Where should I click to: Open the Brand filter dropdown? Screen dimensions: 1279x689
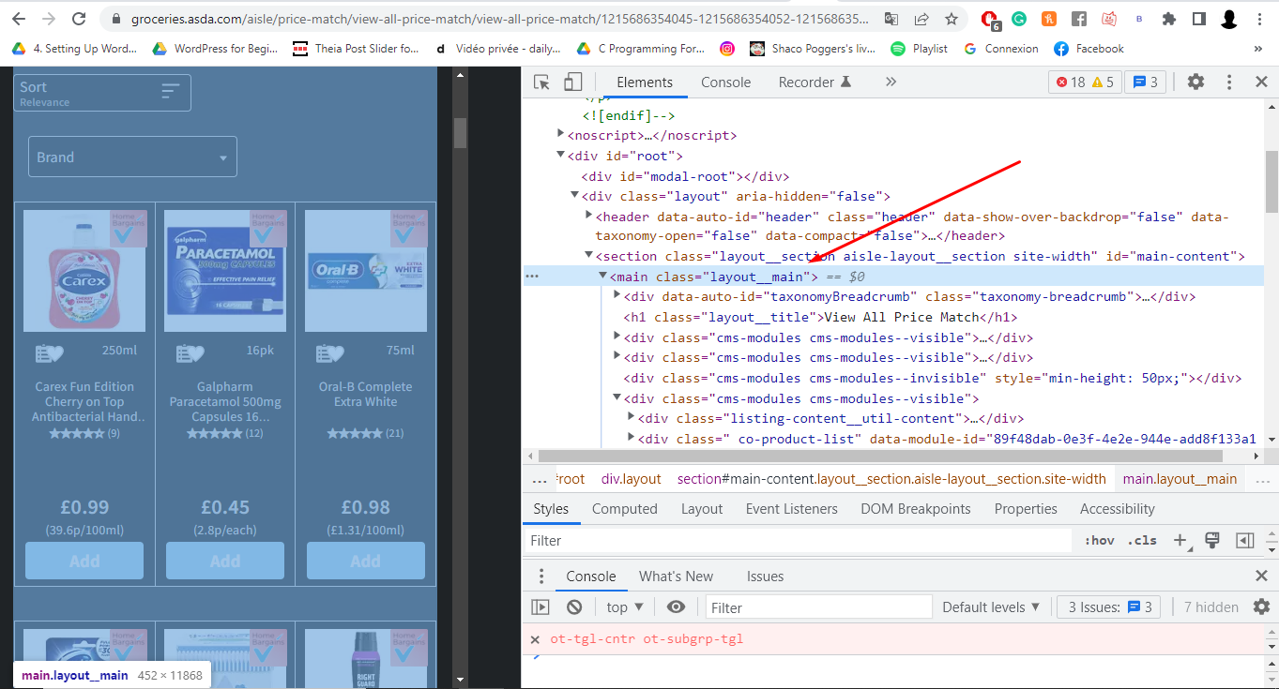pyautogui.click(x=132, y=157)
